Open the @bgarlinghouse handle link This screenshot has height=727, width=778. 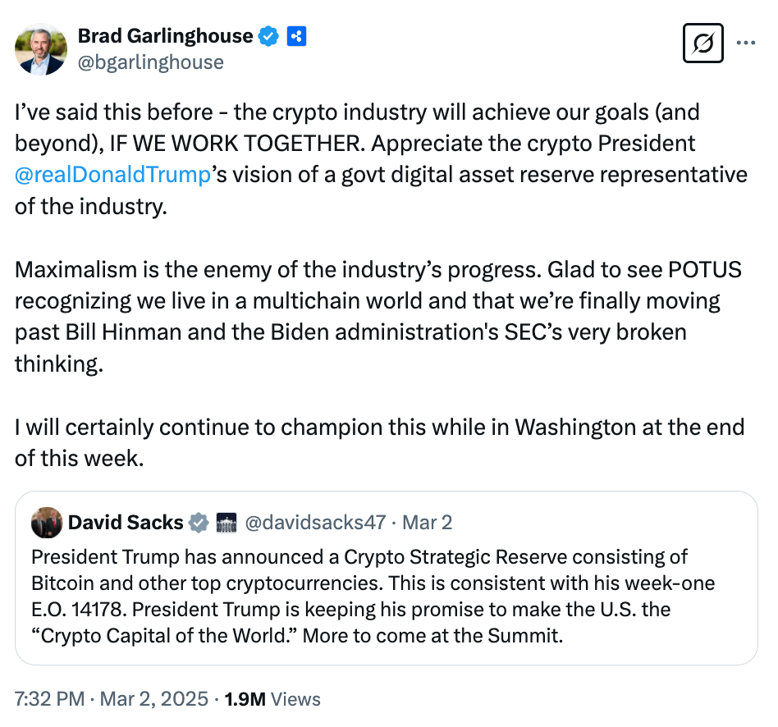tap(150, 62)
